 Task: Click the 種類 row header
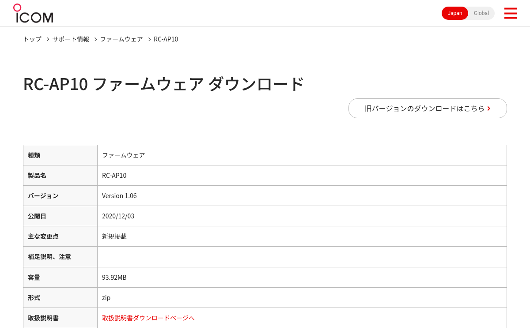pyautogui.click(x=61, y=155)
